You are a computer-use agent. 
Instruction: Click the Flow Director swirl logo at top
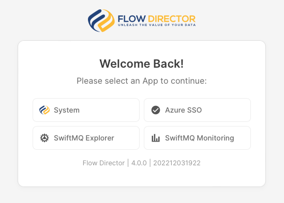coord(101,21)
